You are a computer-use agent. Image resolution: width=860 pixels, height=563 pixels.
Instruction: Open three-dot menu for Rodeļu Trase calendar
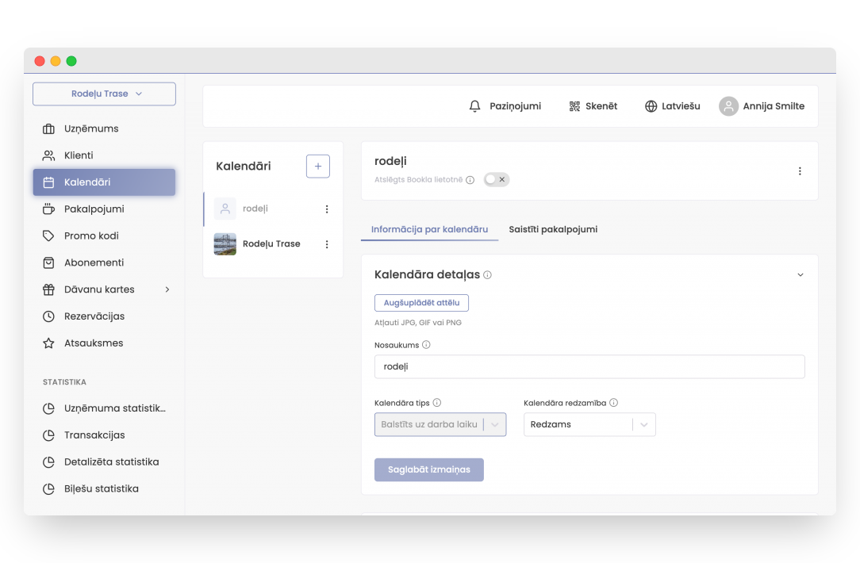(327, 244)
